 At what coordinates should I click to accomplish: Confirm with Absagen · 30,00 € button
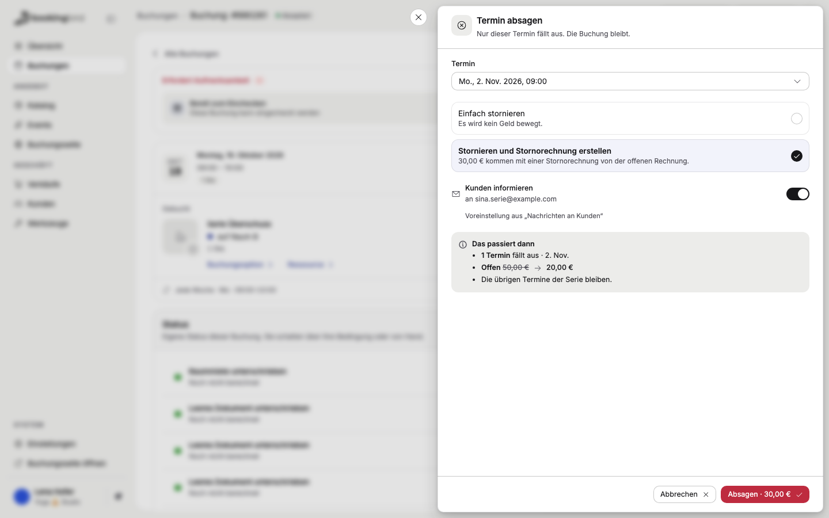(765, 494)
